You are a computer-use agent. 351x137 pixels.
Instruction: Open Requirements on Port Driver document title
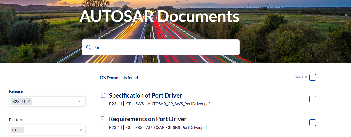tap(148, 119)
